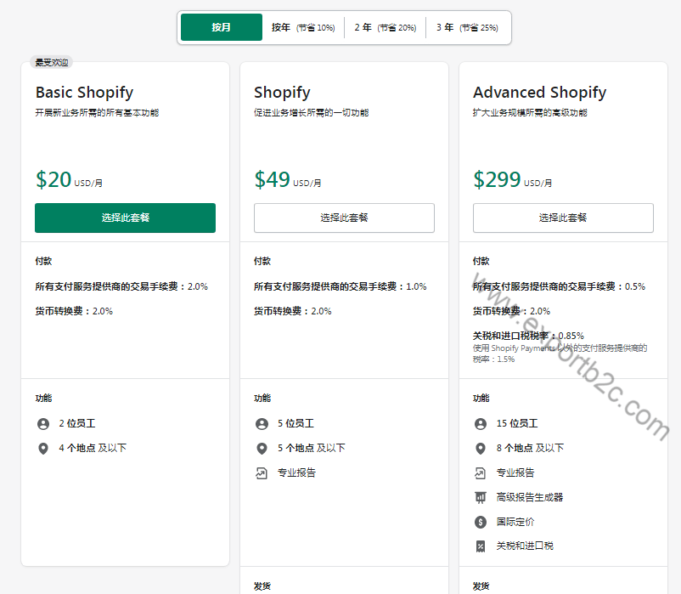Click location pin beside 5 个地点
The height and width of the screenshot is (594, 681).
pyautogui.click(x=262, y=449)
